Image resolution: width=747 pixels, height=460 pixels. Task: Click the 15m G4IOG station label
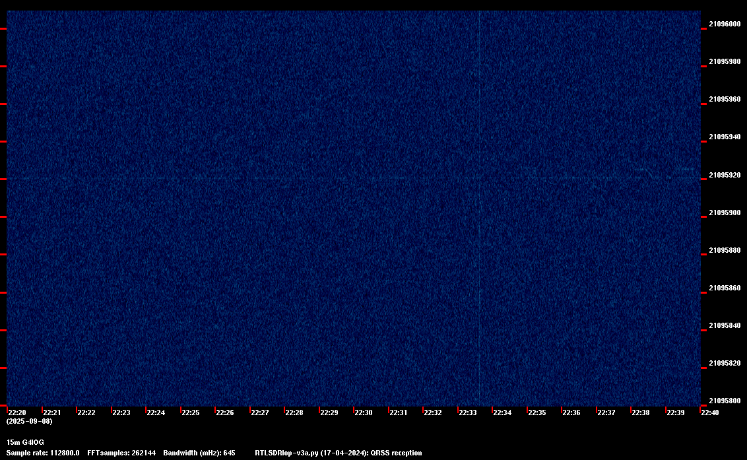point(25,442)
